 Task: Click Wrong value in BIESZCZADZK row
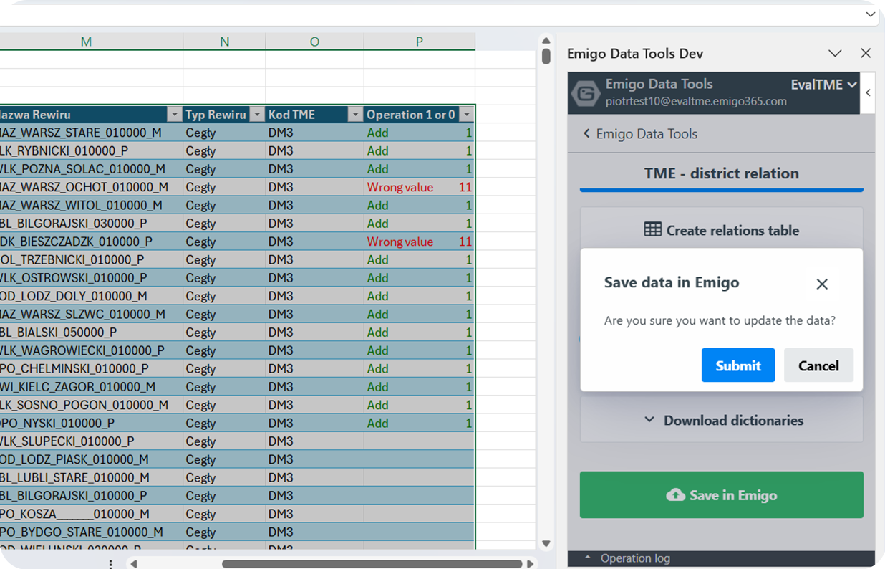pyautogui.click(x=400, y=242)
